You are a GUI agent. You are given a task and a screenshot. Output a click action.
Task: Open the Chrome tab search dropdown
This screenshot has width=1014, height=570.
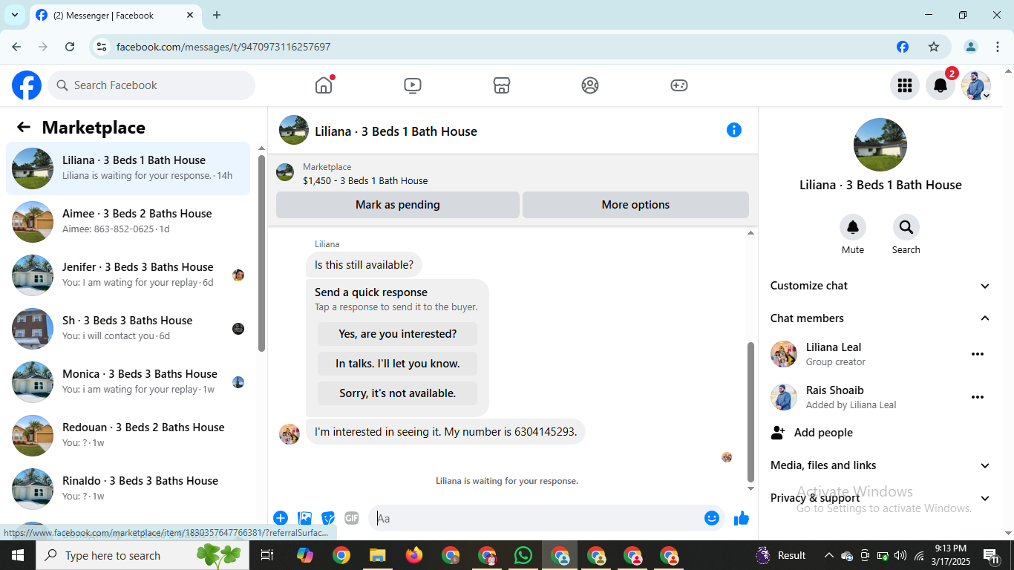(15, 15)
